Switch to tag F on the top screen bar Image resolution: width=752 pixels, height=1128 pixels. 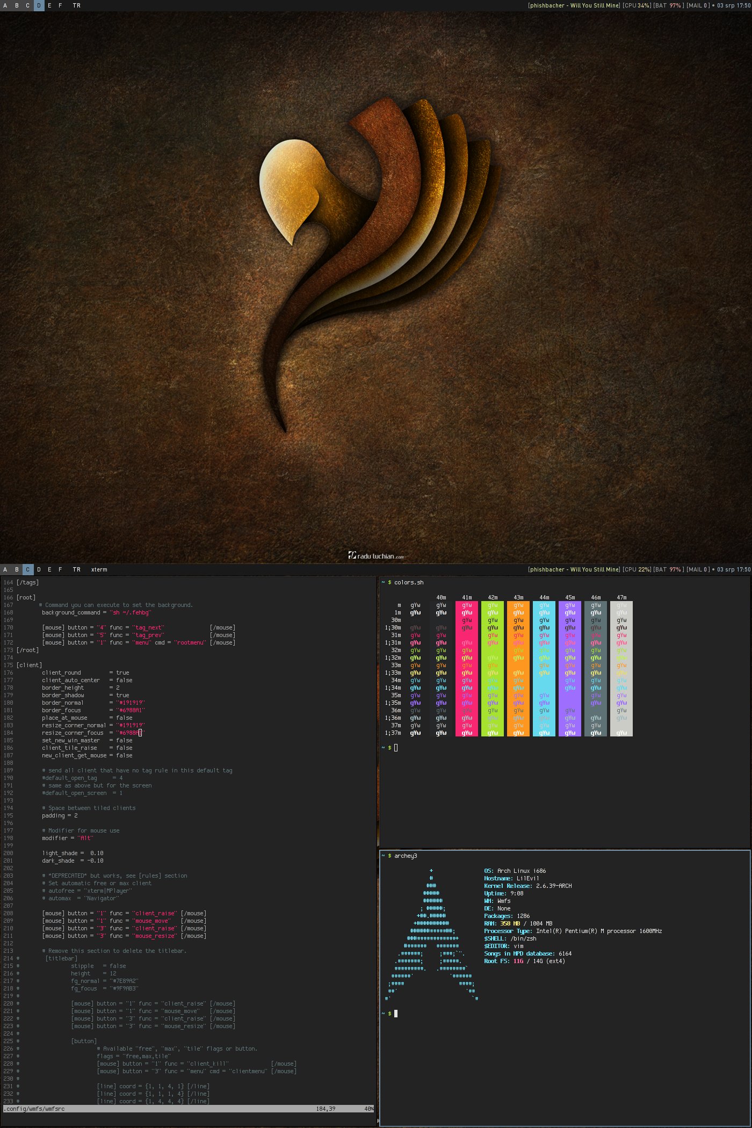[x=60, y=5]
